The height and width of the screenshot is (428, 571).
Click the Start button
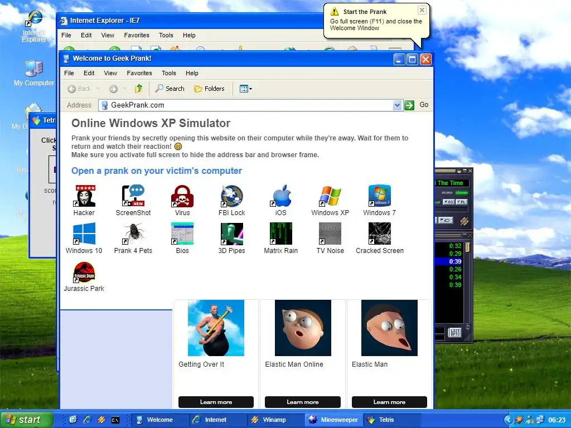tap(26, 420)
